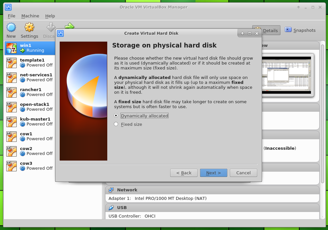Click the kub-master1 VM OS icon
This screenshot has height=230, width=328.
pyautogui.click(x=11, y=122)
